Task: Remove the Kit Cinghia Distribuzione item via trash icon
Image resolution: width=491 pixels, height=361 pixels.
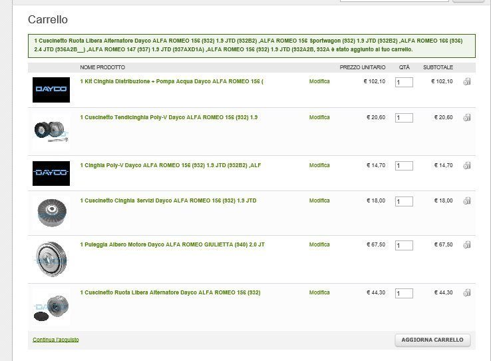Action: point(467,81)
